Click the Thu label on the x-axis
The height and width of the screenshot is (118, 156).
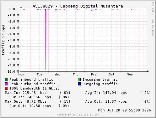[x=76, y=74]
